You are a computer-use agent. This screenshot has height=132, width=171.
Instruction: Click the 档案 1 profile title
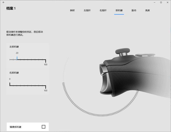pyautogui.click(x=11, y=8)
